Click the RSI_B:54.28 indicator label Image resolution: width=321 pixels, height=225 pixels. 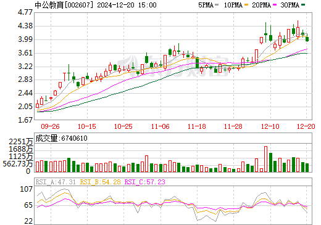click(x=100, y=182)
